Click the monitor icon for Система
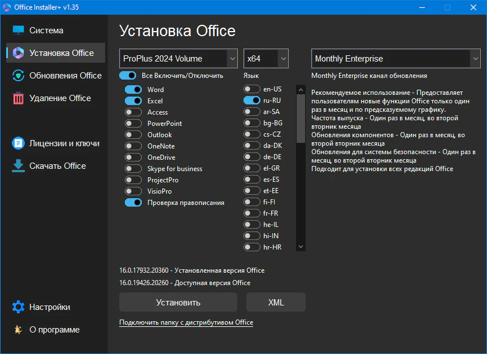Screen dimensions: 487x354 pyautogui.click(x=19, y=30)
